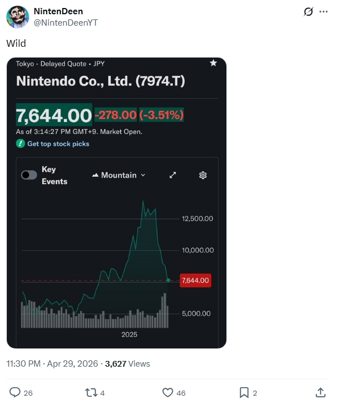Open chart settings gear icon
This screenshot has height=402, width=337.
(x=203, y=175)
